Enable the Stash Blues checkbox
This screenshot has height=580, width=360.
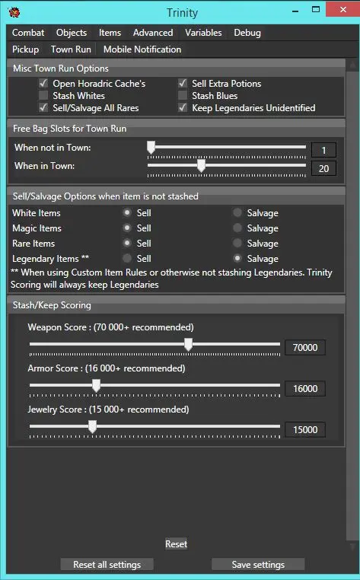click(183, 95)
